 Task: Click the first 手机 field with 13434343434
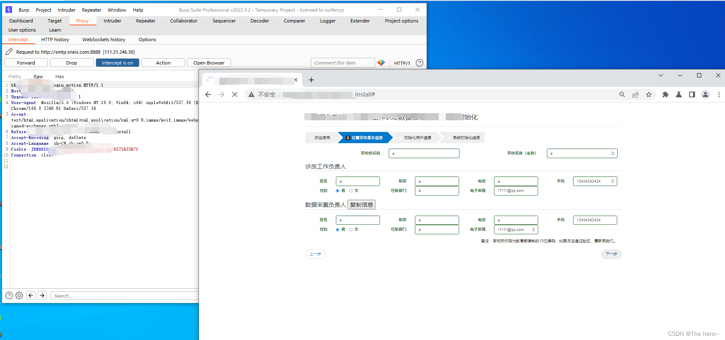pos(595,181)
